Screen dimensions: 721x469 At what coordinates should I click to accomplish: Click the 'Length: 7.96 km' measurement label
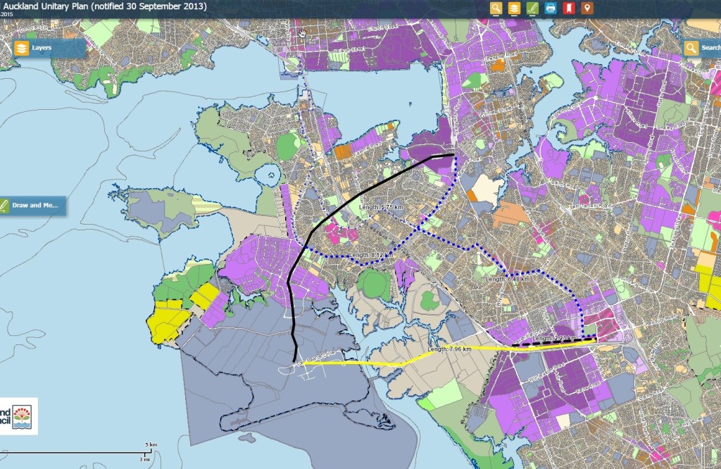pos(450,350)
